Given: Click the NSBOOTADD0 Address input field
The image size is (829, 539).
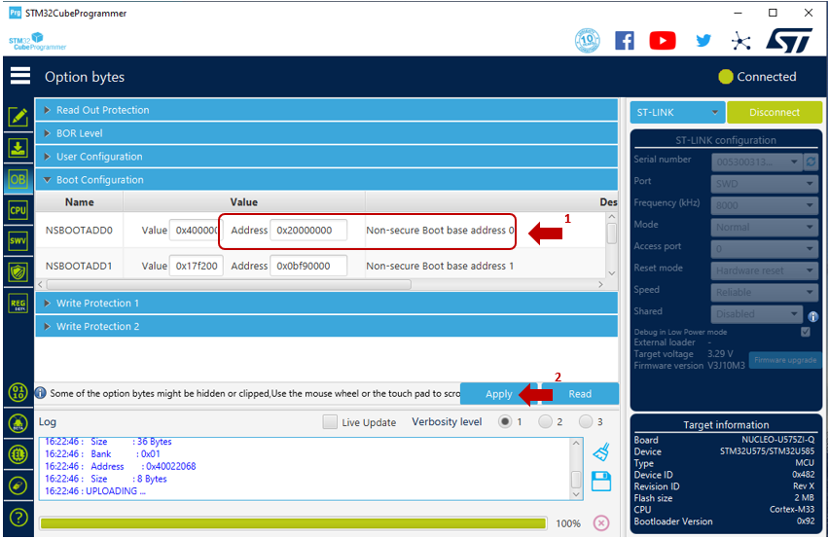Looking at the screenshot, I should [308, 230].
